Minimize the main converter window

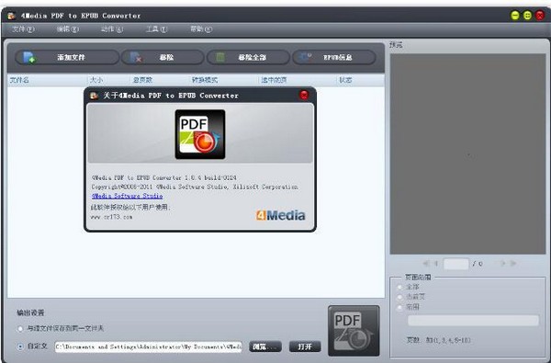(x=515, y=16)
